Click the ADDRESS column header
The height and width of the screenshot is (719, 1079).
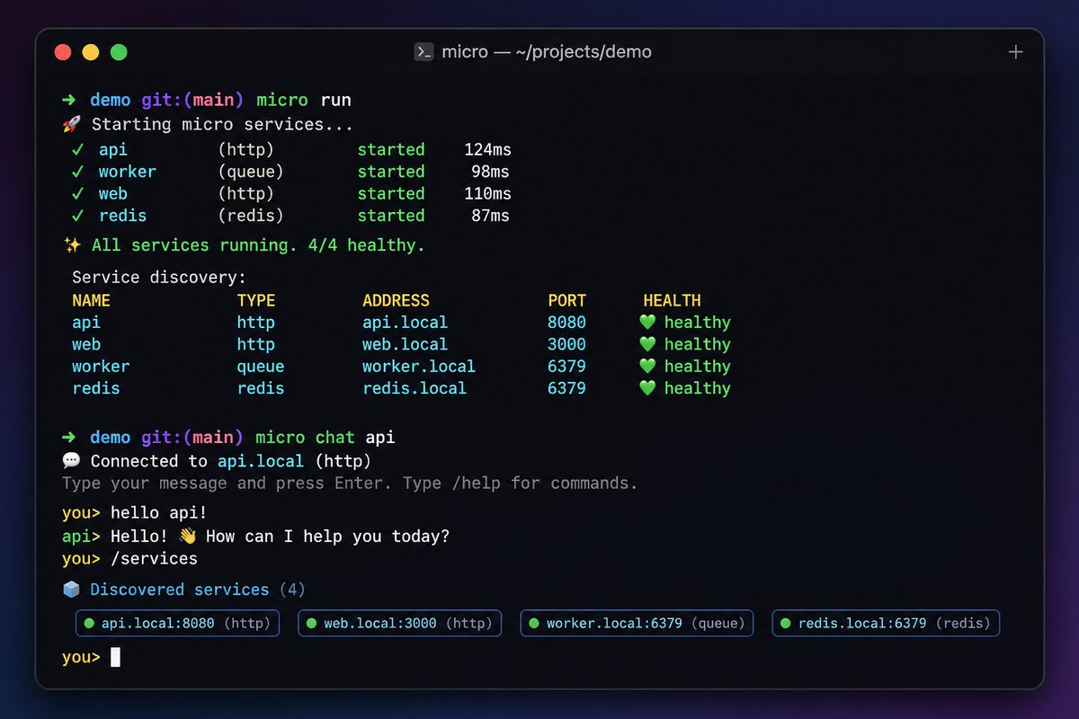point(397,301)
